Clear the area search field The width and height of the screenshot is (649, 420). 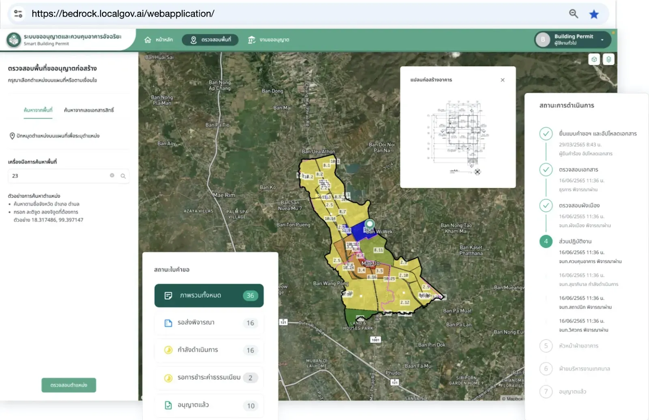[x=112, y=175]
